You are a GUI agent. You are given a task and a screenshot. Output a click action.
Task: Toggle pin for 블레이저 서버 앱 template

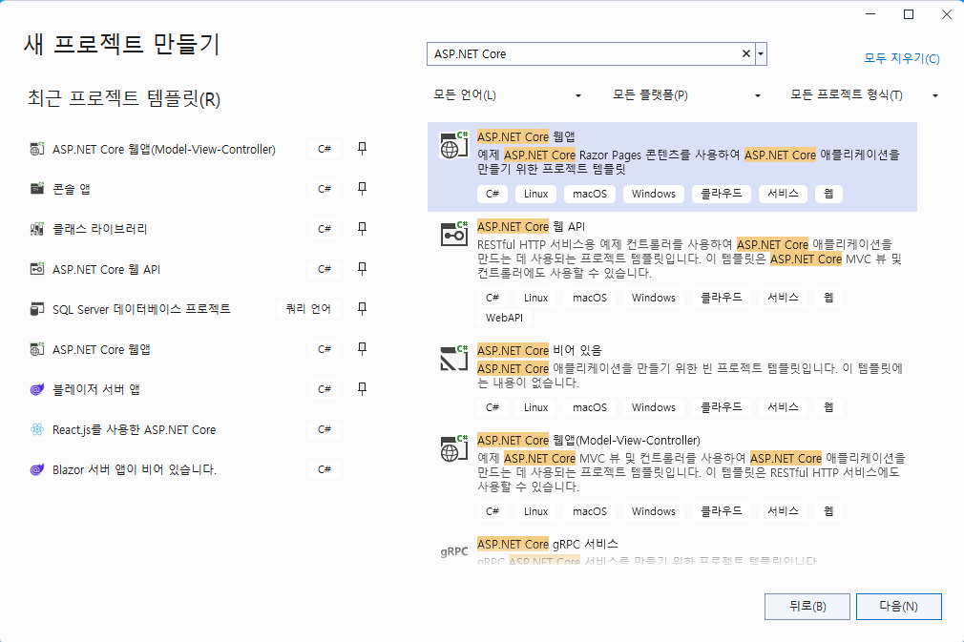pyautogui.click(x=362, y=389)
